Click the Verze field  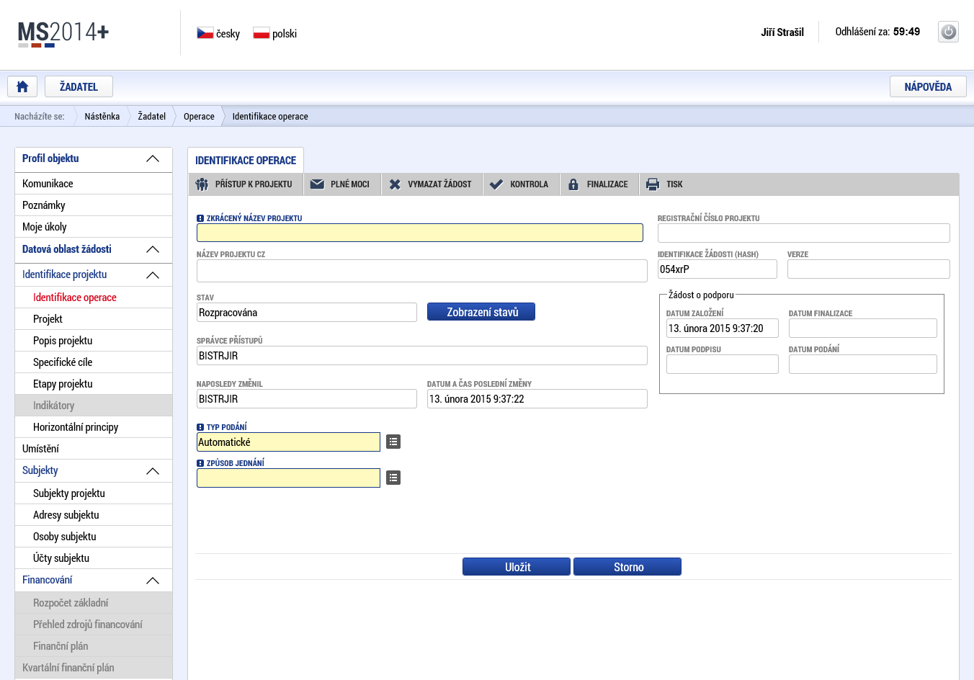869,269
